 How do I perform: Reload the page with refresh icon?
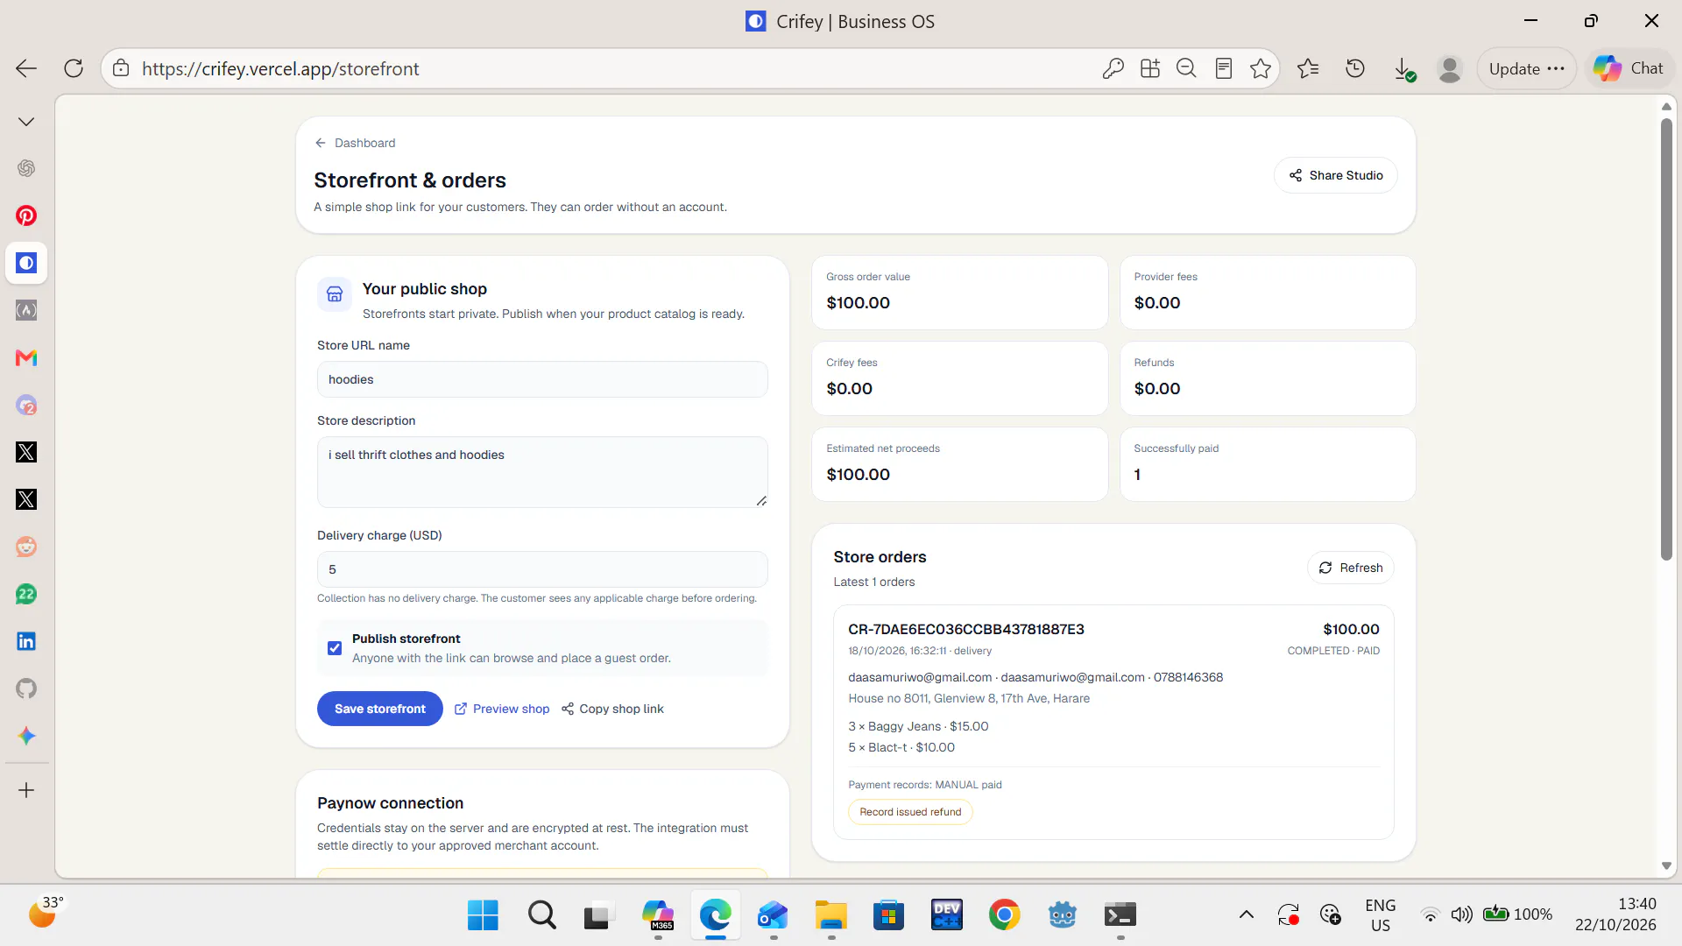[74, 68]
